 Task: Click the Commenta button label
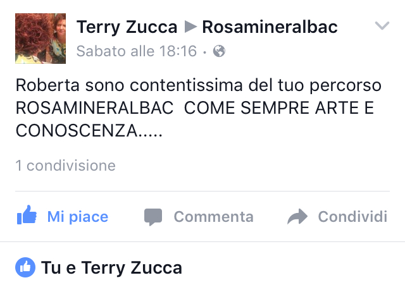coord(214,217)
